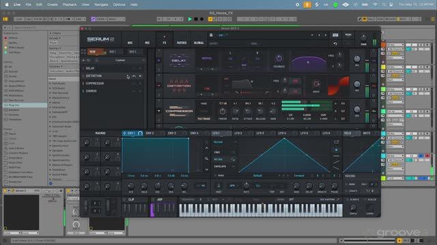Viewport: 437px width, 245px height.
Task: Adjust the Distortion DRIVE knob
Action: click(316, 84)
